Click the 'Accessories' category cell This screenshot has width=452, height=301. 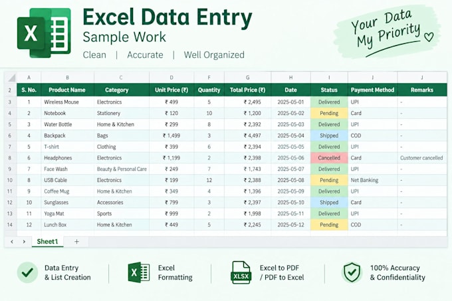[122, 203]
